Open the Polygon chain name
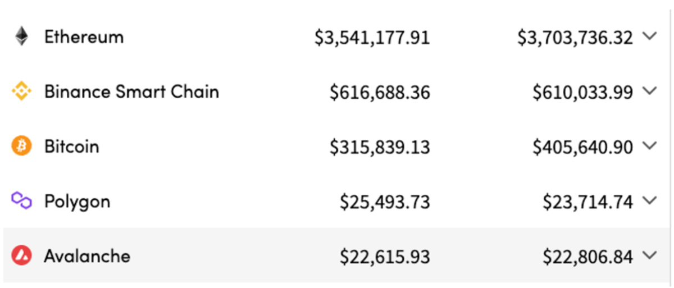This screenshot has width=674, height=288. coord(77,202)
